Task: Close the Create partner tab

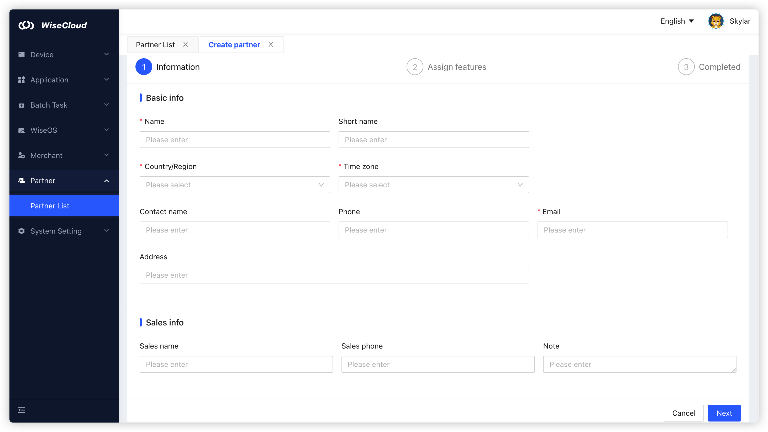Action: [x=271, y=44]
